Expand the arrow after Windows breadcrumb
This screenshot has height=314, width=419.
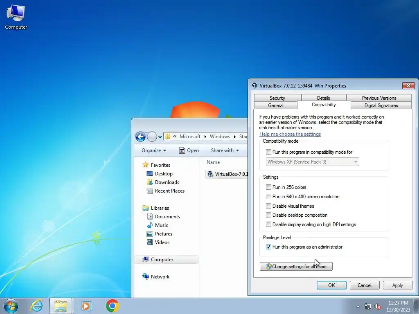(234, 137)
